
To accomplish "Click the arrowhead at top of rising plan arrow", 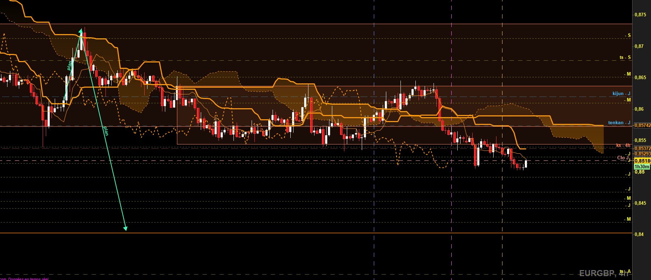I will 81,31.
